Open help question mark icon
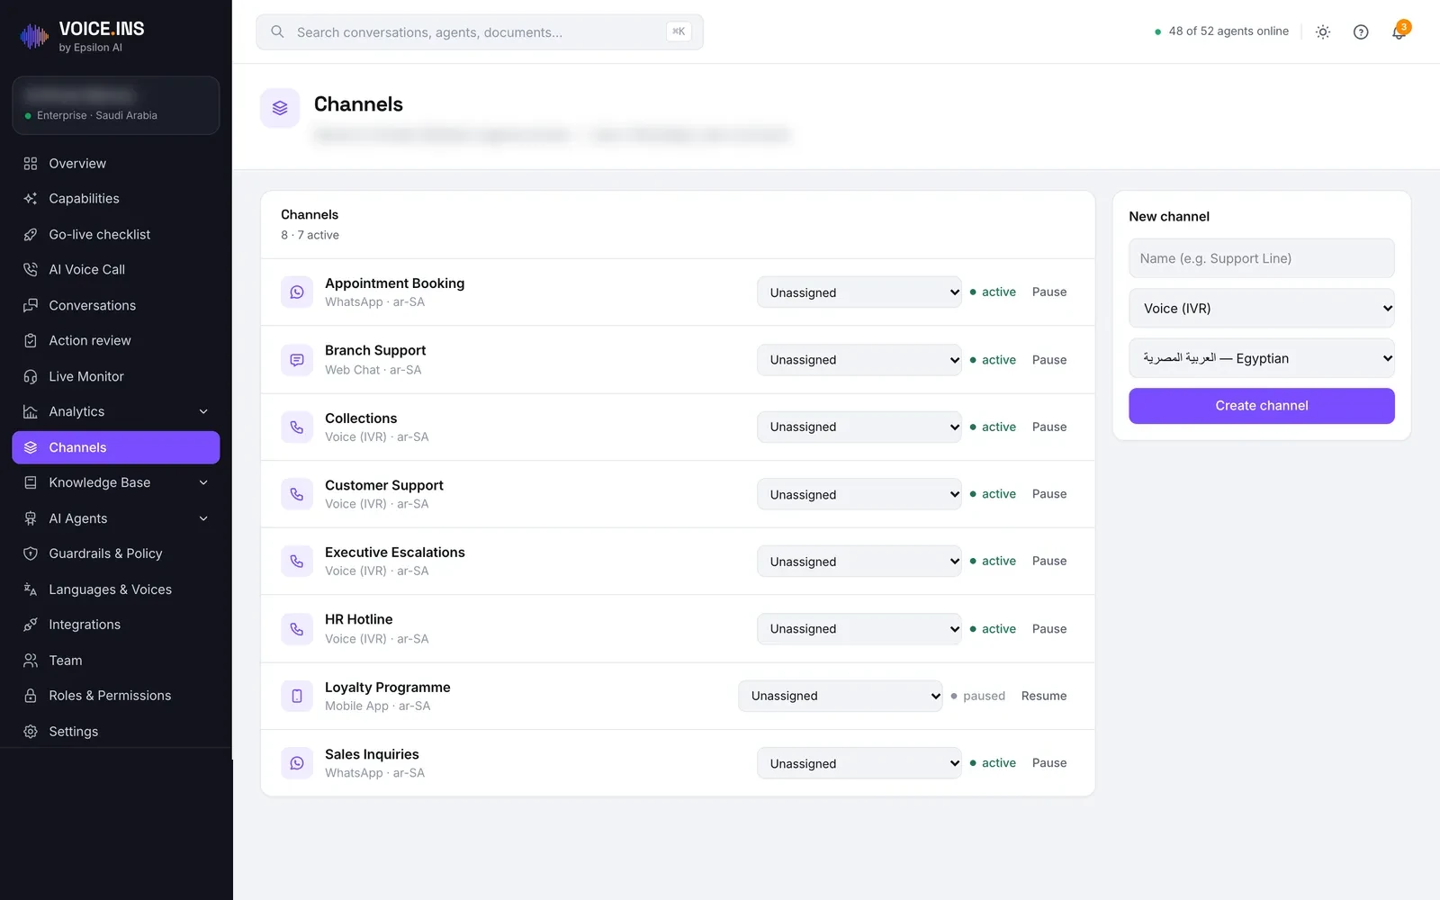The image size is (1440, 900). [x=1361, y=31]
